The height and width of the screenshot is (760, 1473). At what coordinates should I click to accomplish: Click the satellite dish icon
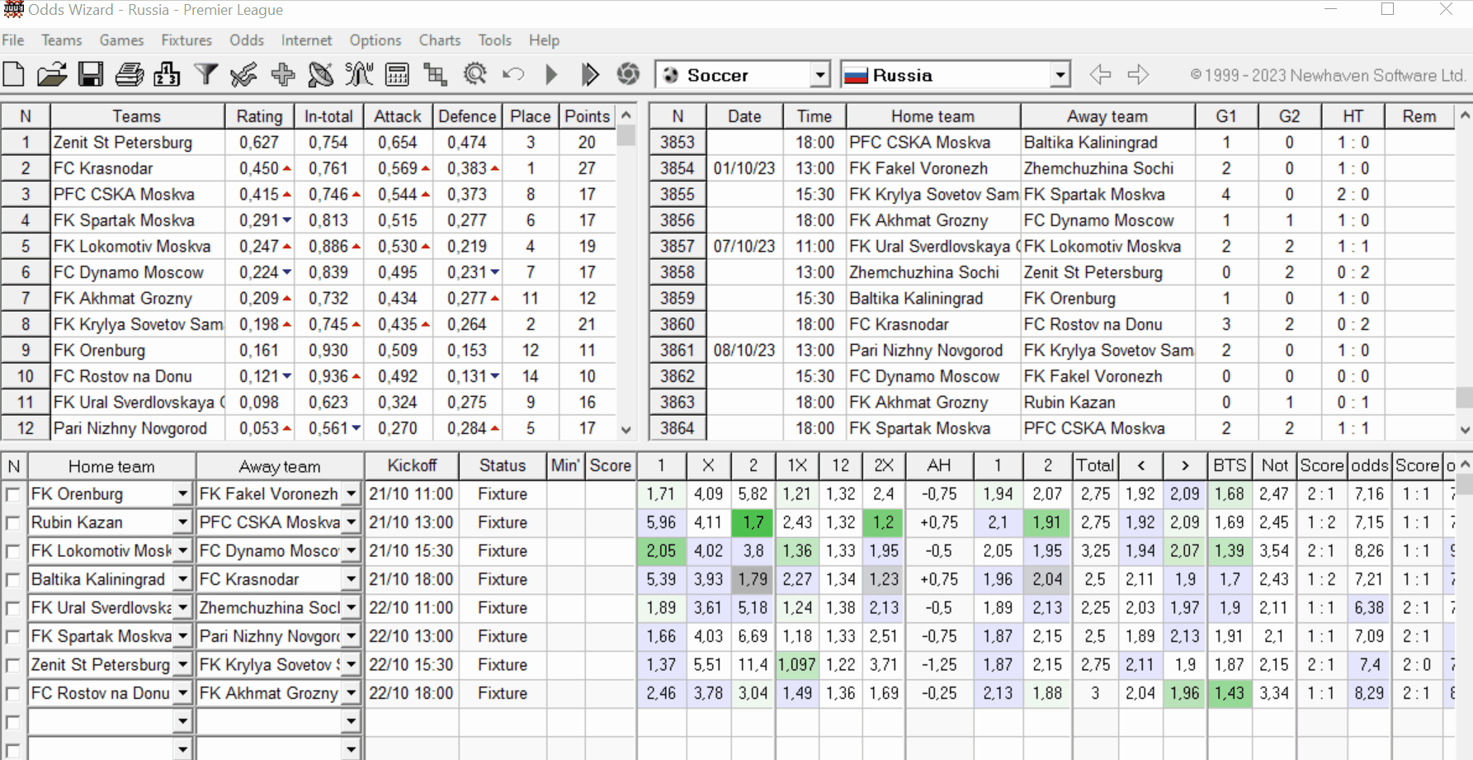click(x=321, y=75)
